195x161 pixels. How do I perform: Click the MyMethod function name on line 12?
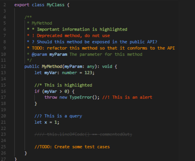pos(52,67)
